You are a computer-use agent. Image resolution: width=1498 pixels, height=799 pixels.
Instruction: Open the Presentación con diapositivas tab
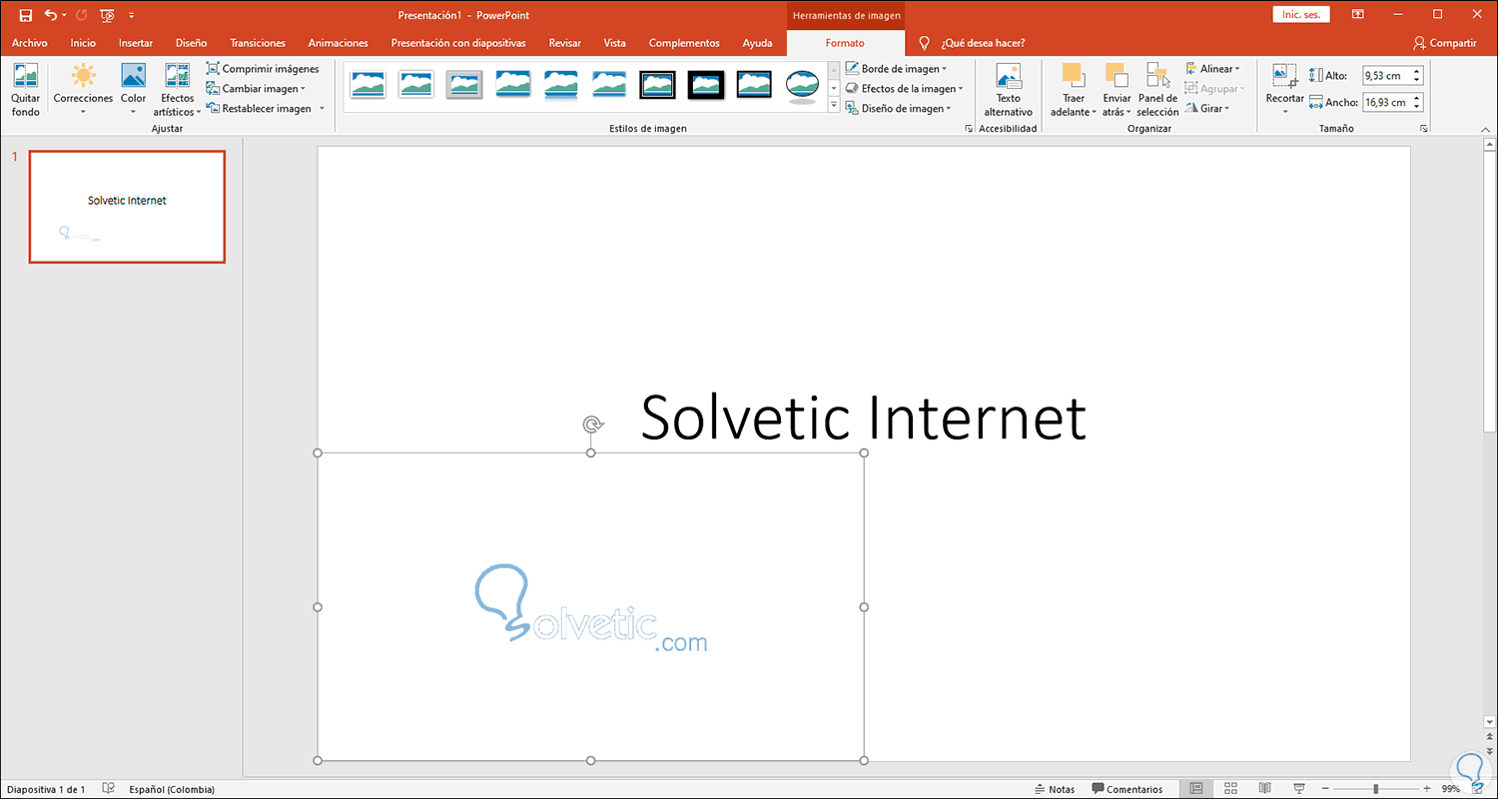[458, 43]
